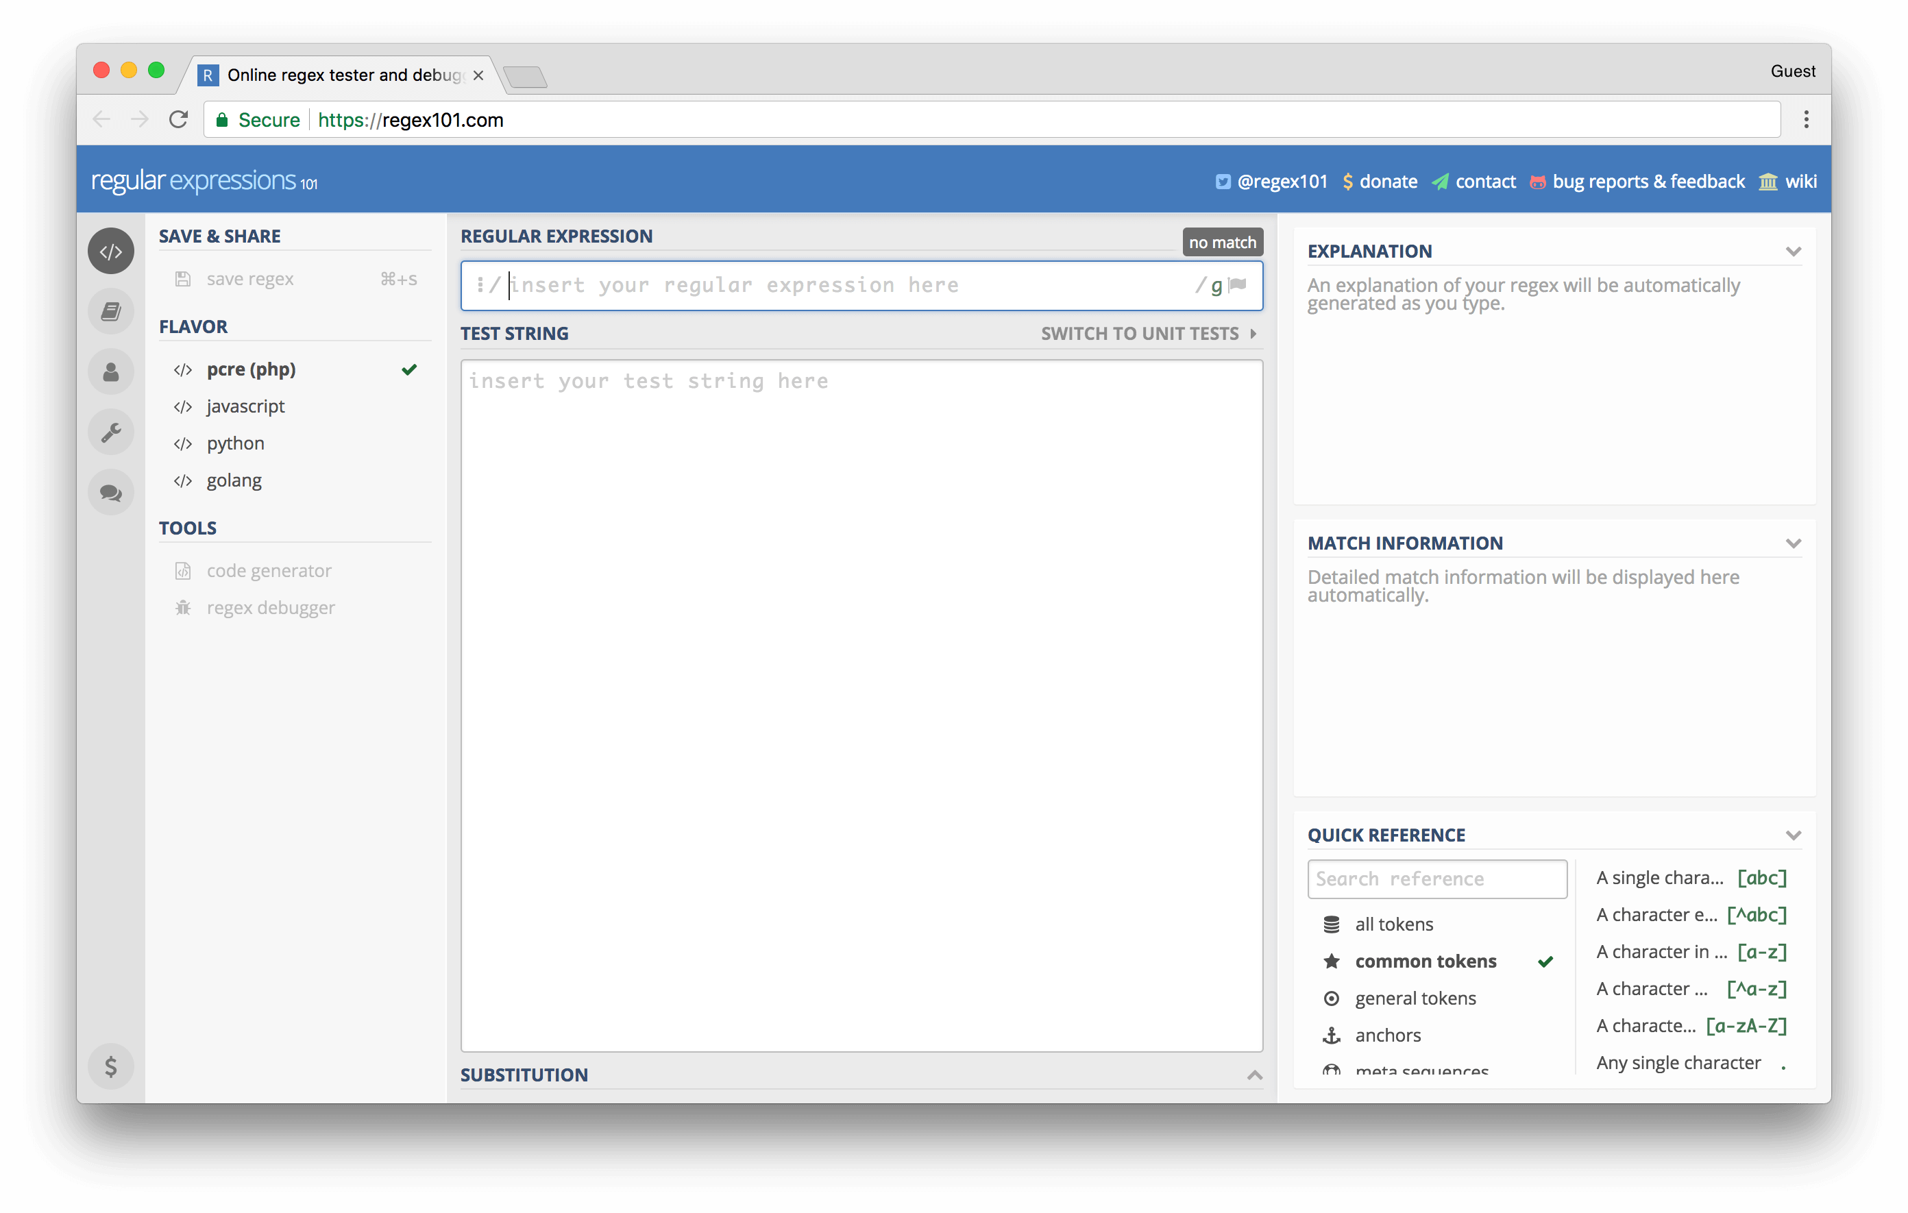
Task: Select anchors category in quick reference
Action: [x=1387, y=1036]
